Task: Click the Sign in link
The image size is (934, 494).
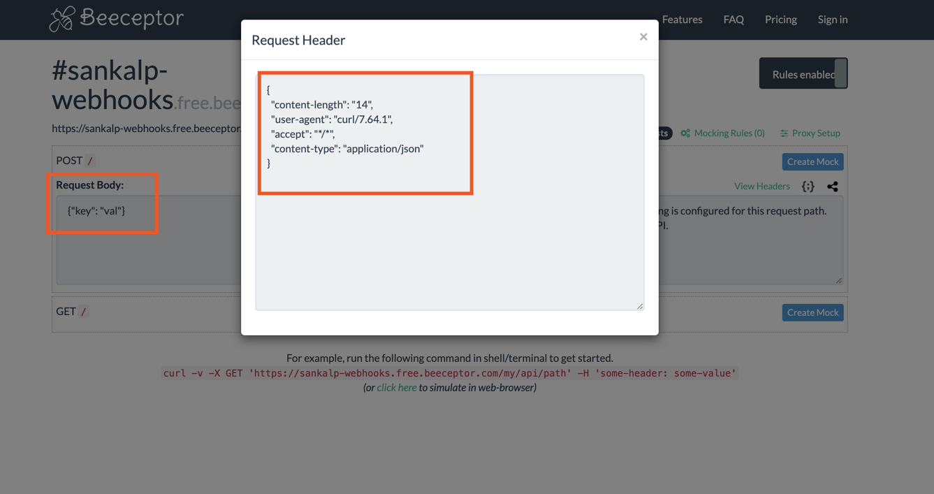Action: click(x=832, y=20)
